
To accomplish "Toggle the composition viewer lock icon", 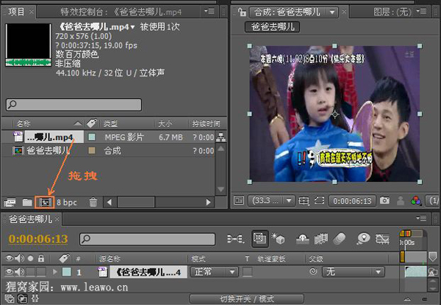I will [x=242, y=12].
